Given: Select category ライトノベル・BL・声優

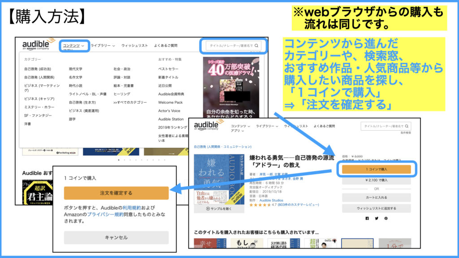Looking at the screenshot, I should (88, 94).
